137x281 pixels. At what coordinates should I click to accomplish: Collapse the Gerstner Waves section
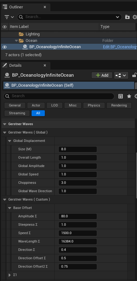tap(5, 124)
